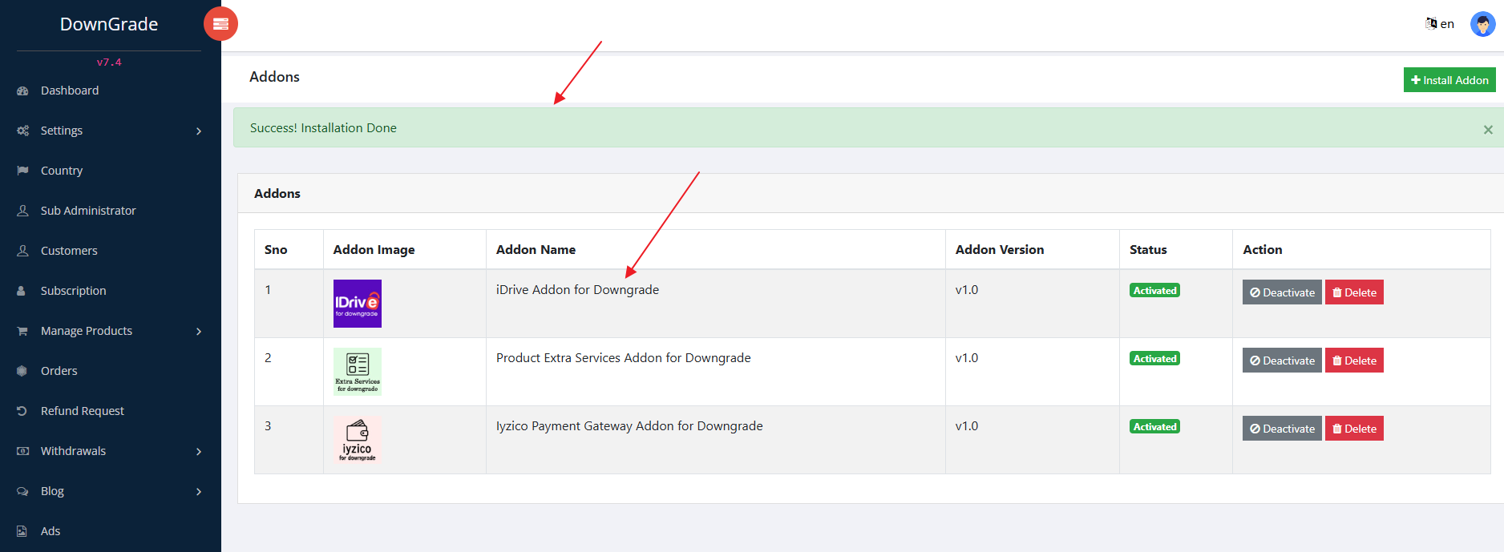Deactivate the iDrive addon

pos(1281,292)
